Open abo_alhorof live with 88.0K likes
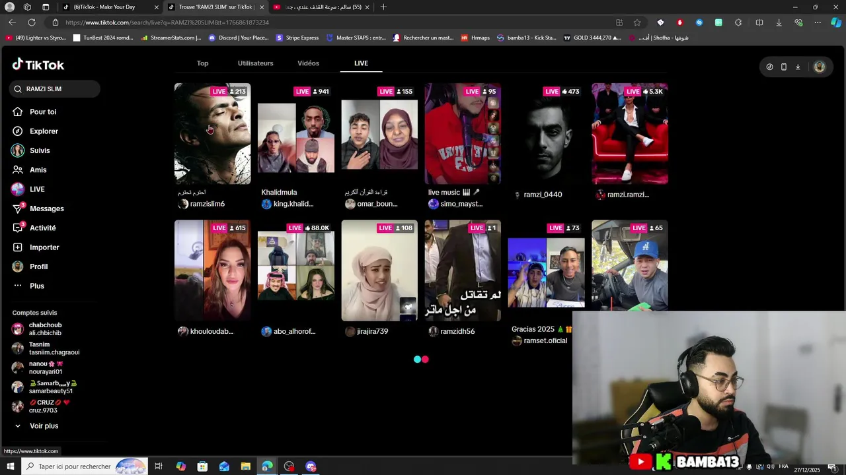 [295, 270]
